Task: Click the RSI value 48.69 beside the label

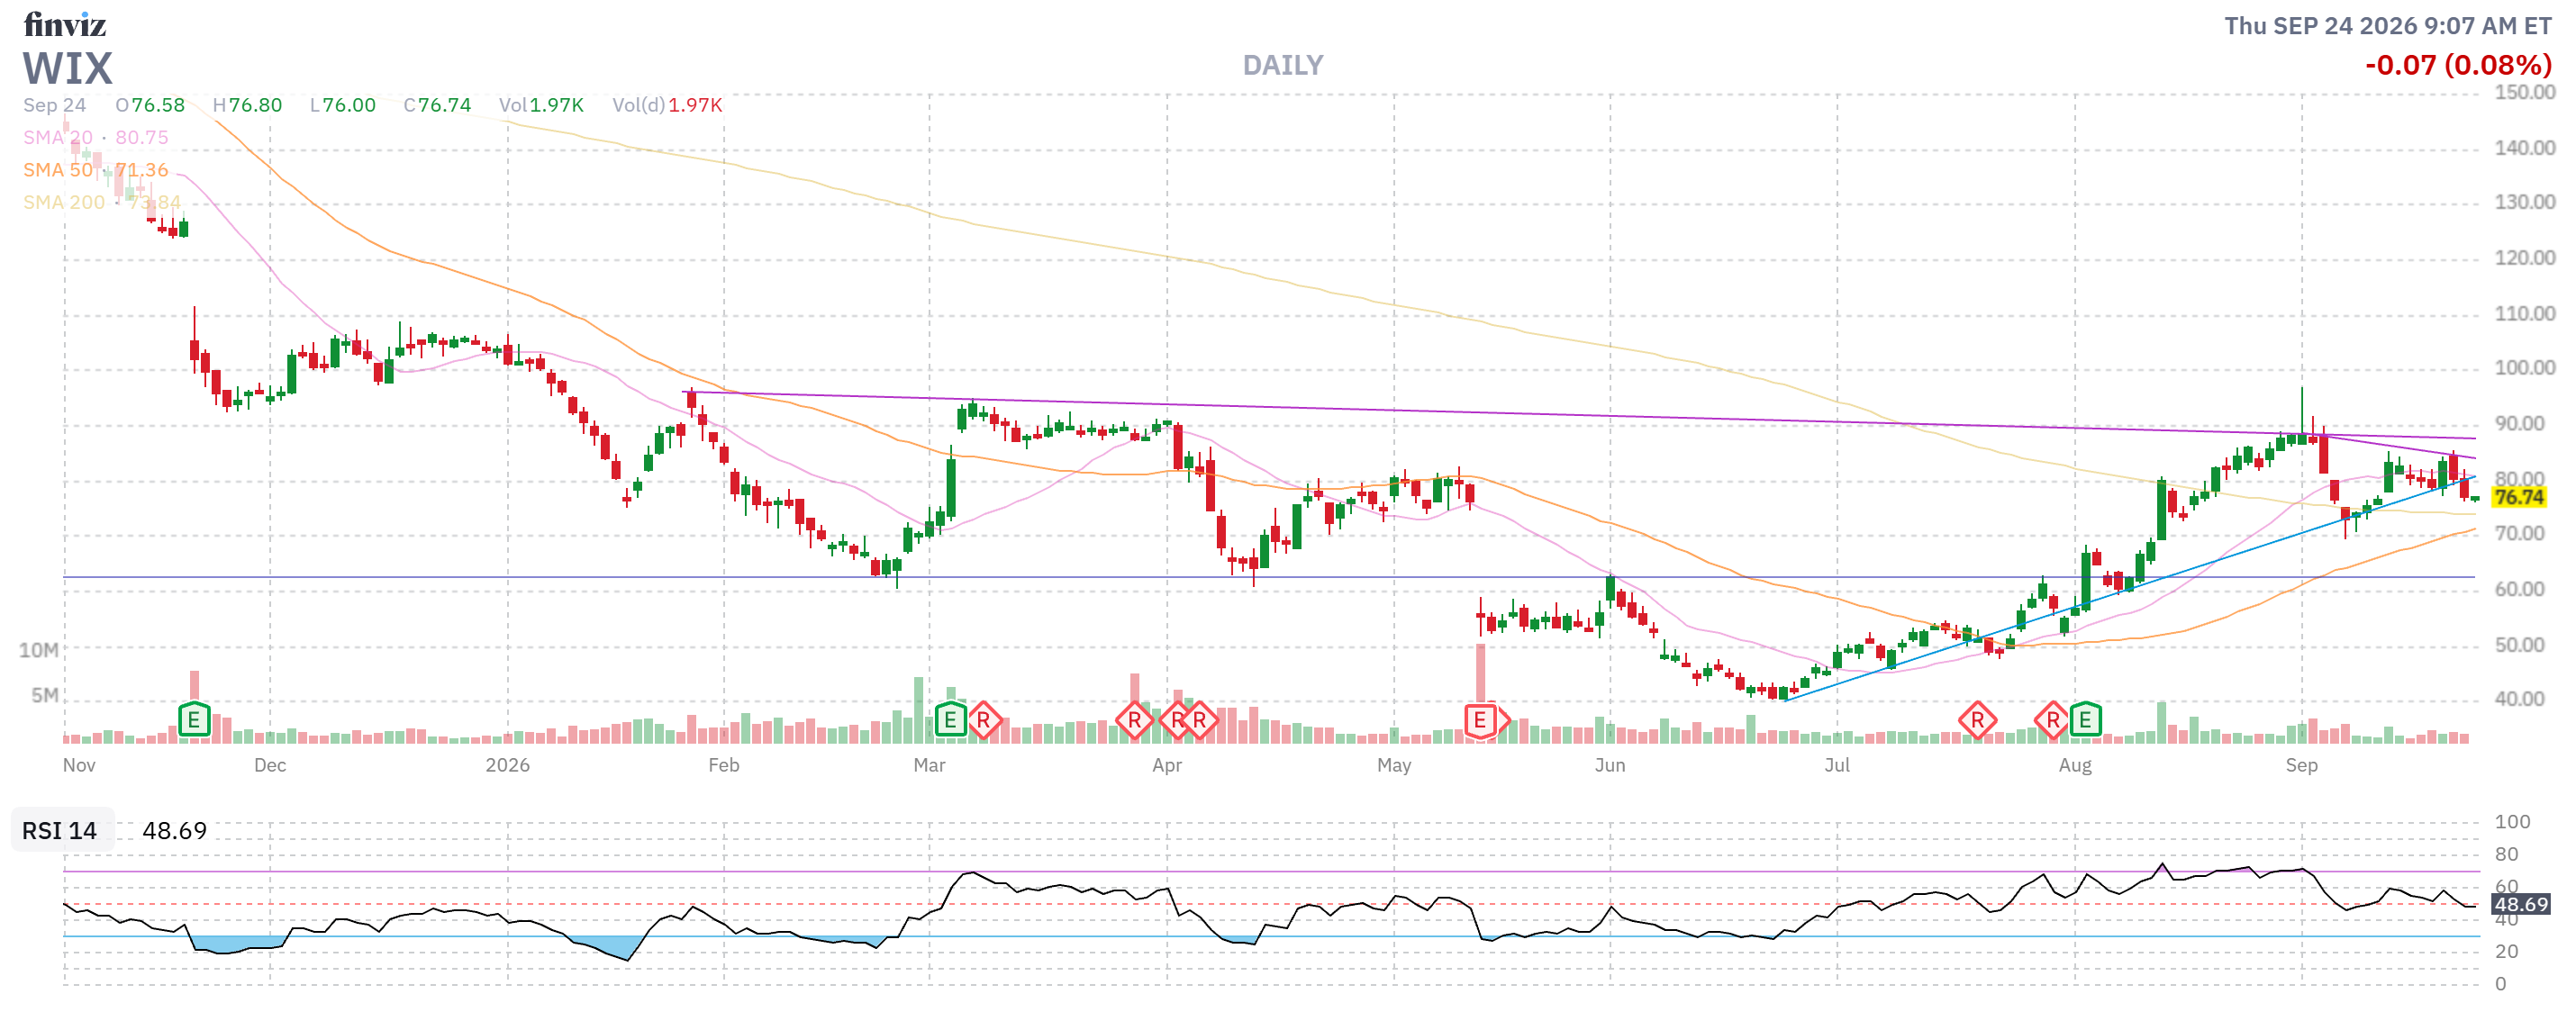Action: click(x=174, y=831)
